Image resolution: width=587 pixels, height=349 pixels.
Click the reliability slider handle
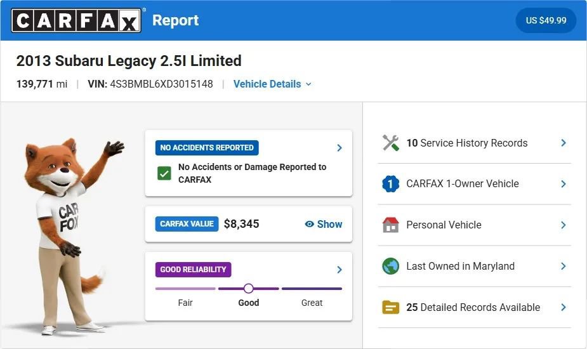(248, 288)
